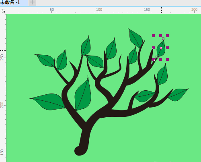Click the bottom-center selection handle
Image resolution: width=201 pixels, height=162 pixels.
coord(161,59)
